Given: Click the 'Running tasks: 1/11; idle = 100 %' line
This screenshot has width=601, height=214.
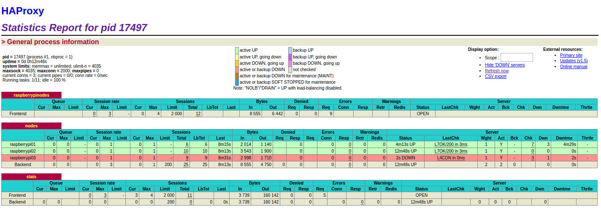Looking at the screenshot, I should (34, 80).
